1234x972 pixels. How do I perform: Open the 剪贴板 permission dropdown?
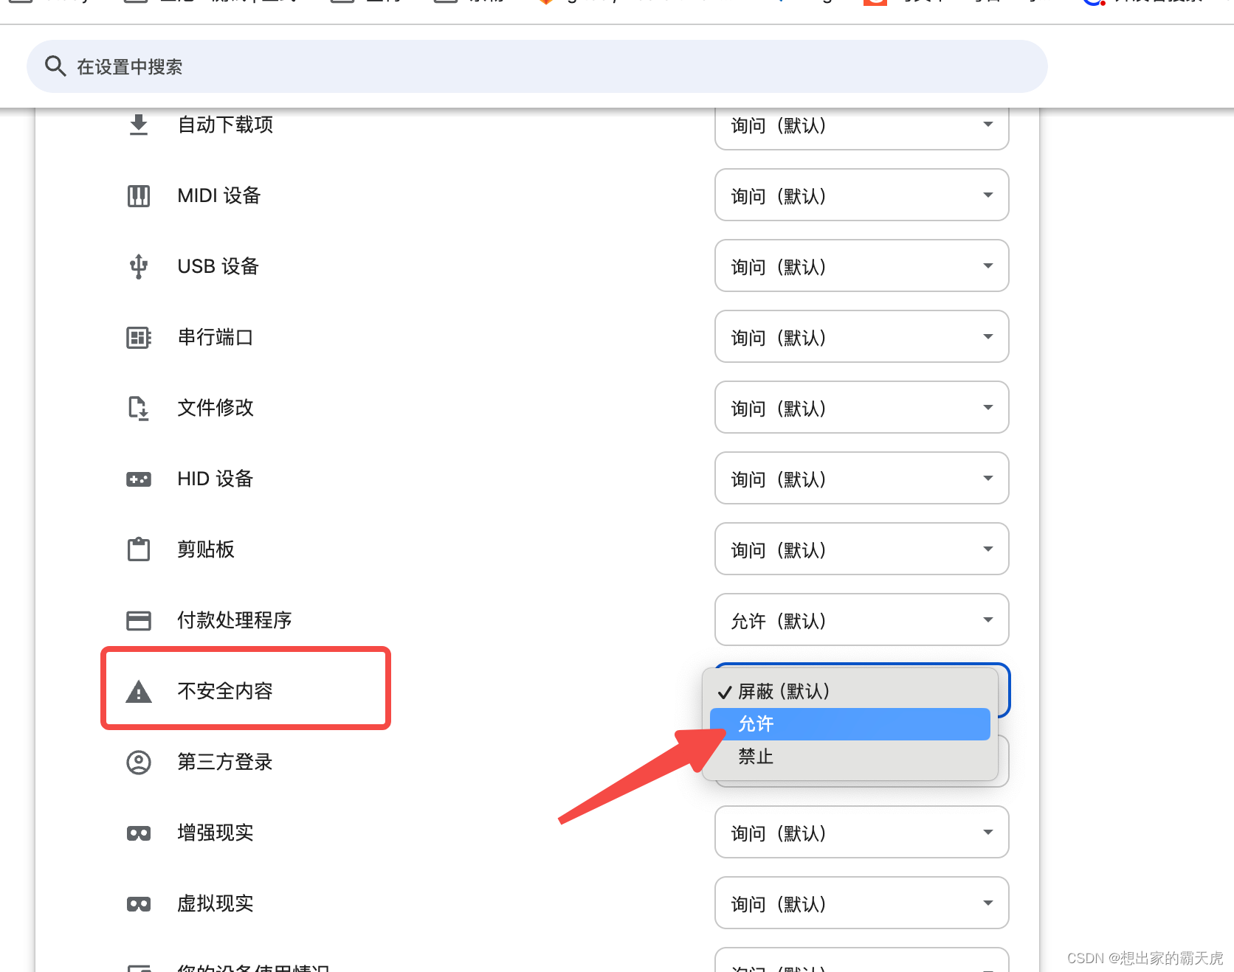pos(861,549)
